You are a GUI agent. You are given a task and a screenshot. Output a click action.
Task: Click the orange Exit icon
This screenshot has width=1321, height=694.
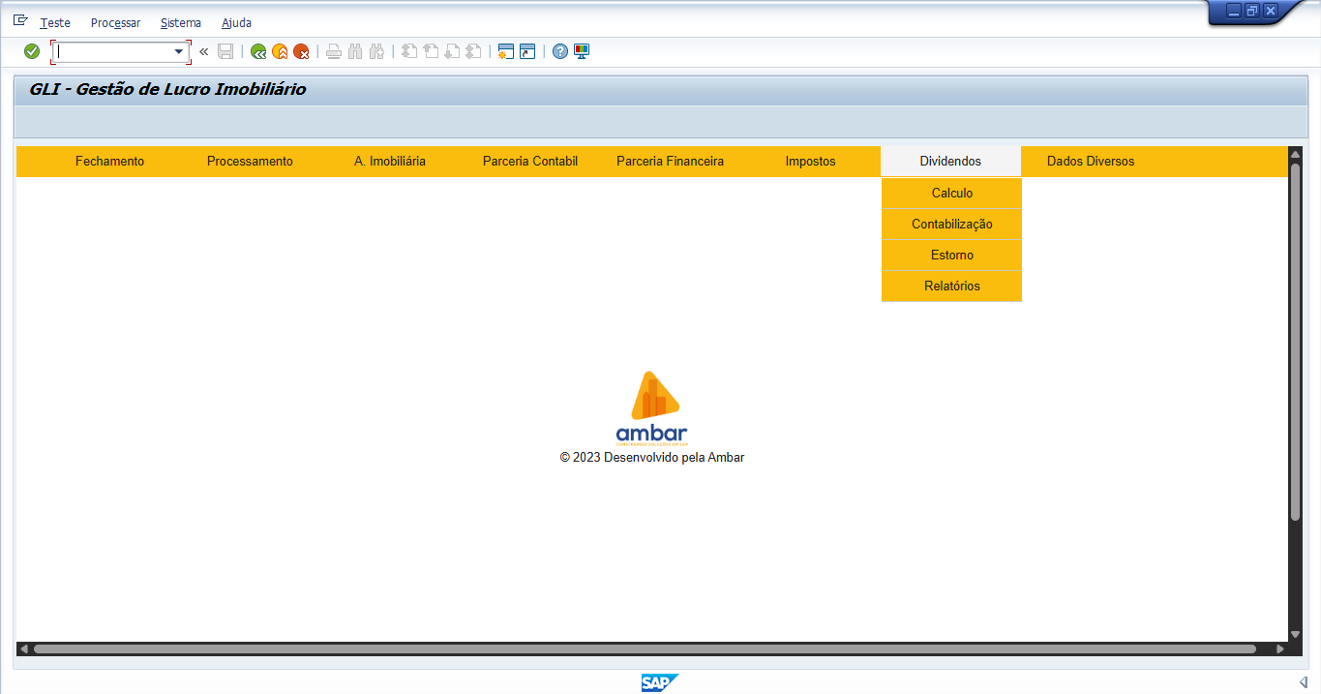pyautogui.click(x=280, y=51)
